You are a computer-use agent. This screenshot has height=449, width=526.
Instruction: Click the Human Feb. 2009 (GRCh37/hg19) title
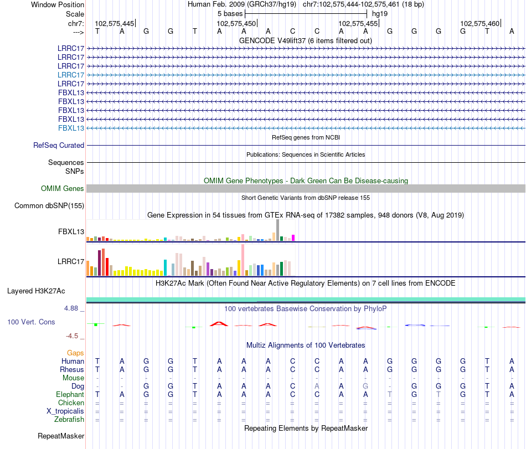tap(242, 4)
